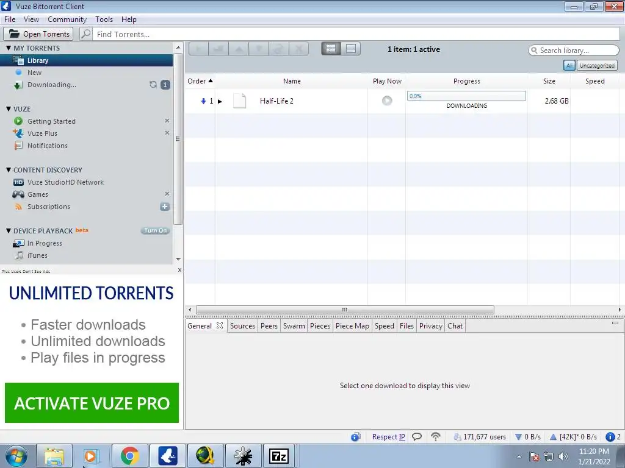Screen dimensions: 625x468
Task: Open the Games sidebar entry
Action: pyautogui.click(x=37, y=194)
